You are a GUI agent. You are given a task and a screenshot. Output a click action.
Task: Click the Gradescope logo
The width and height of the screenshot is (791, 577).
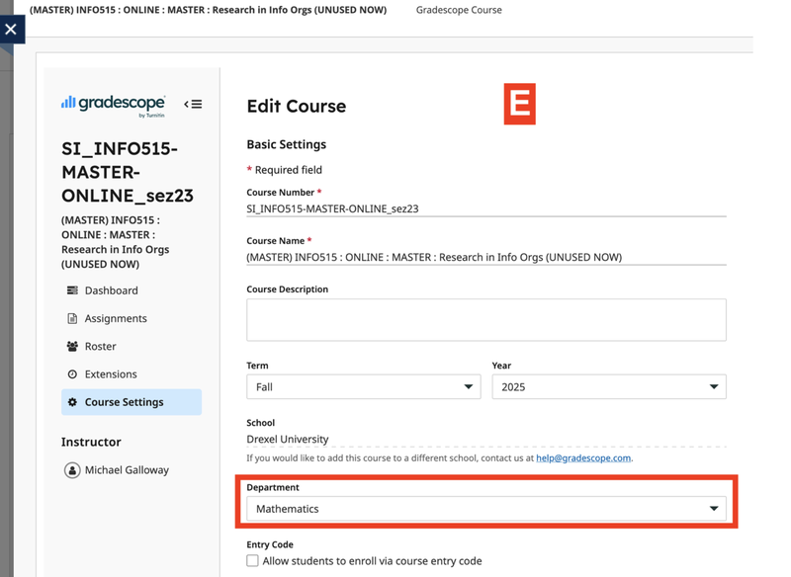point(113,104)
